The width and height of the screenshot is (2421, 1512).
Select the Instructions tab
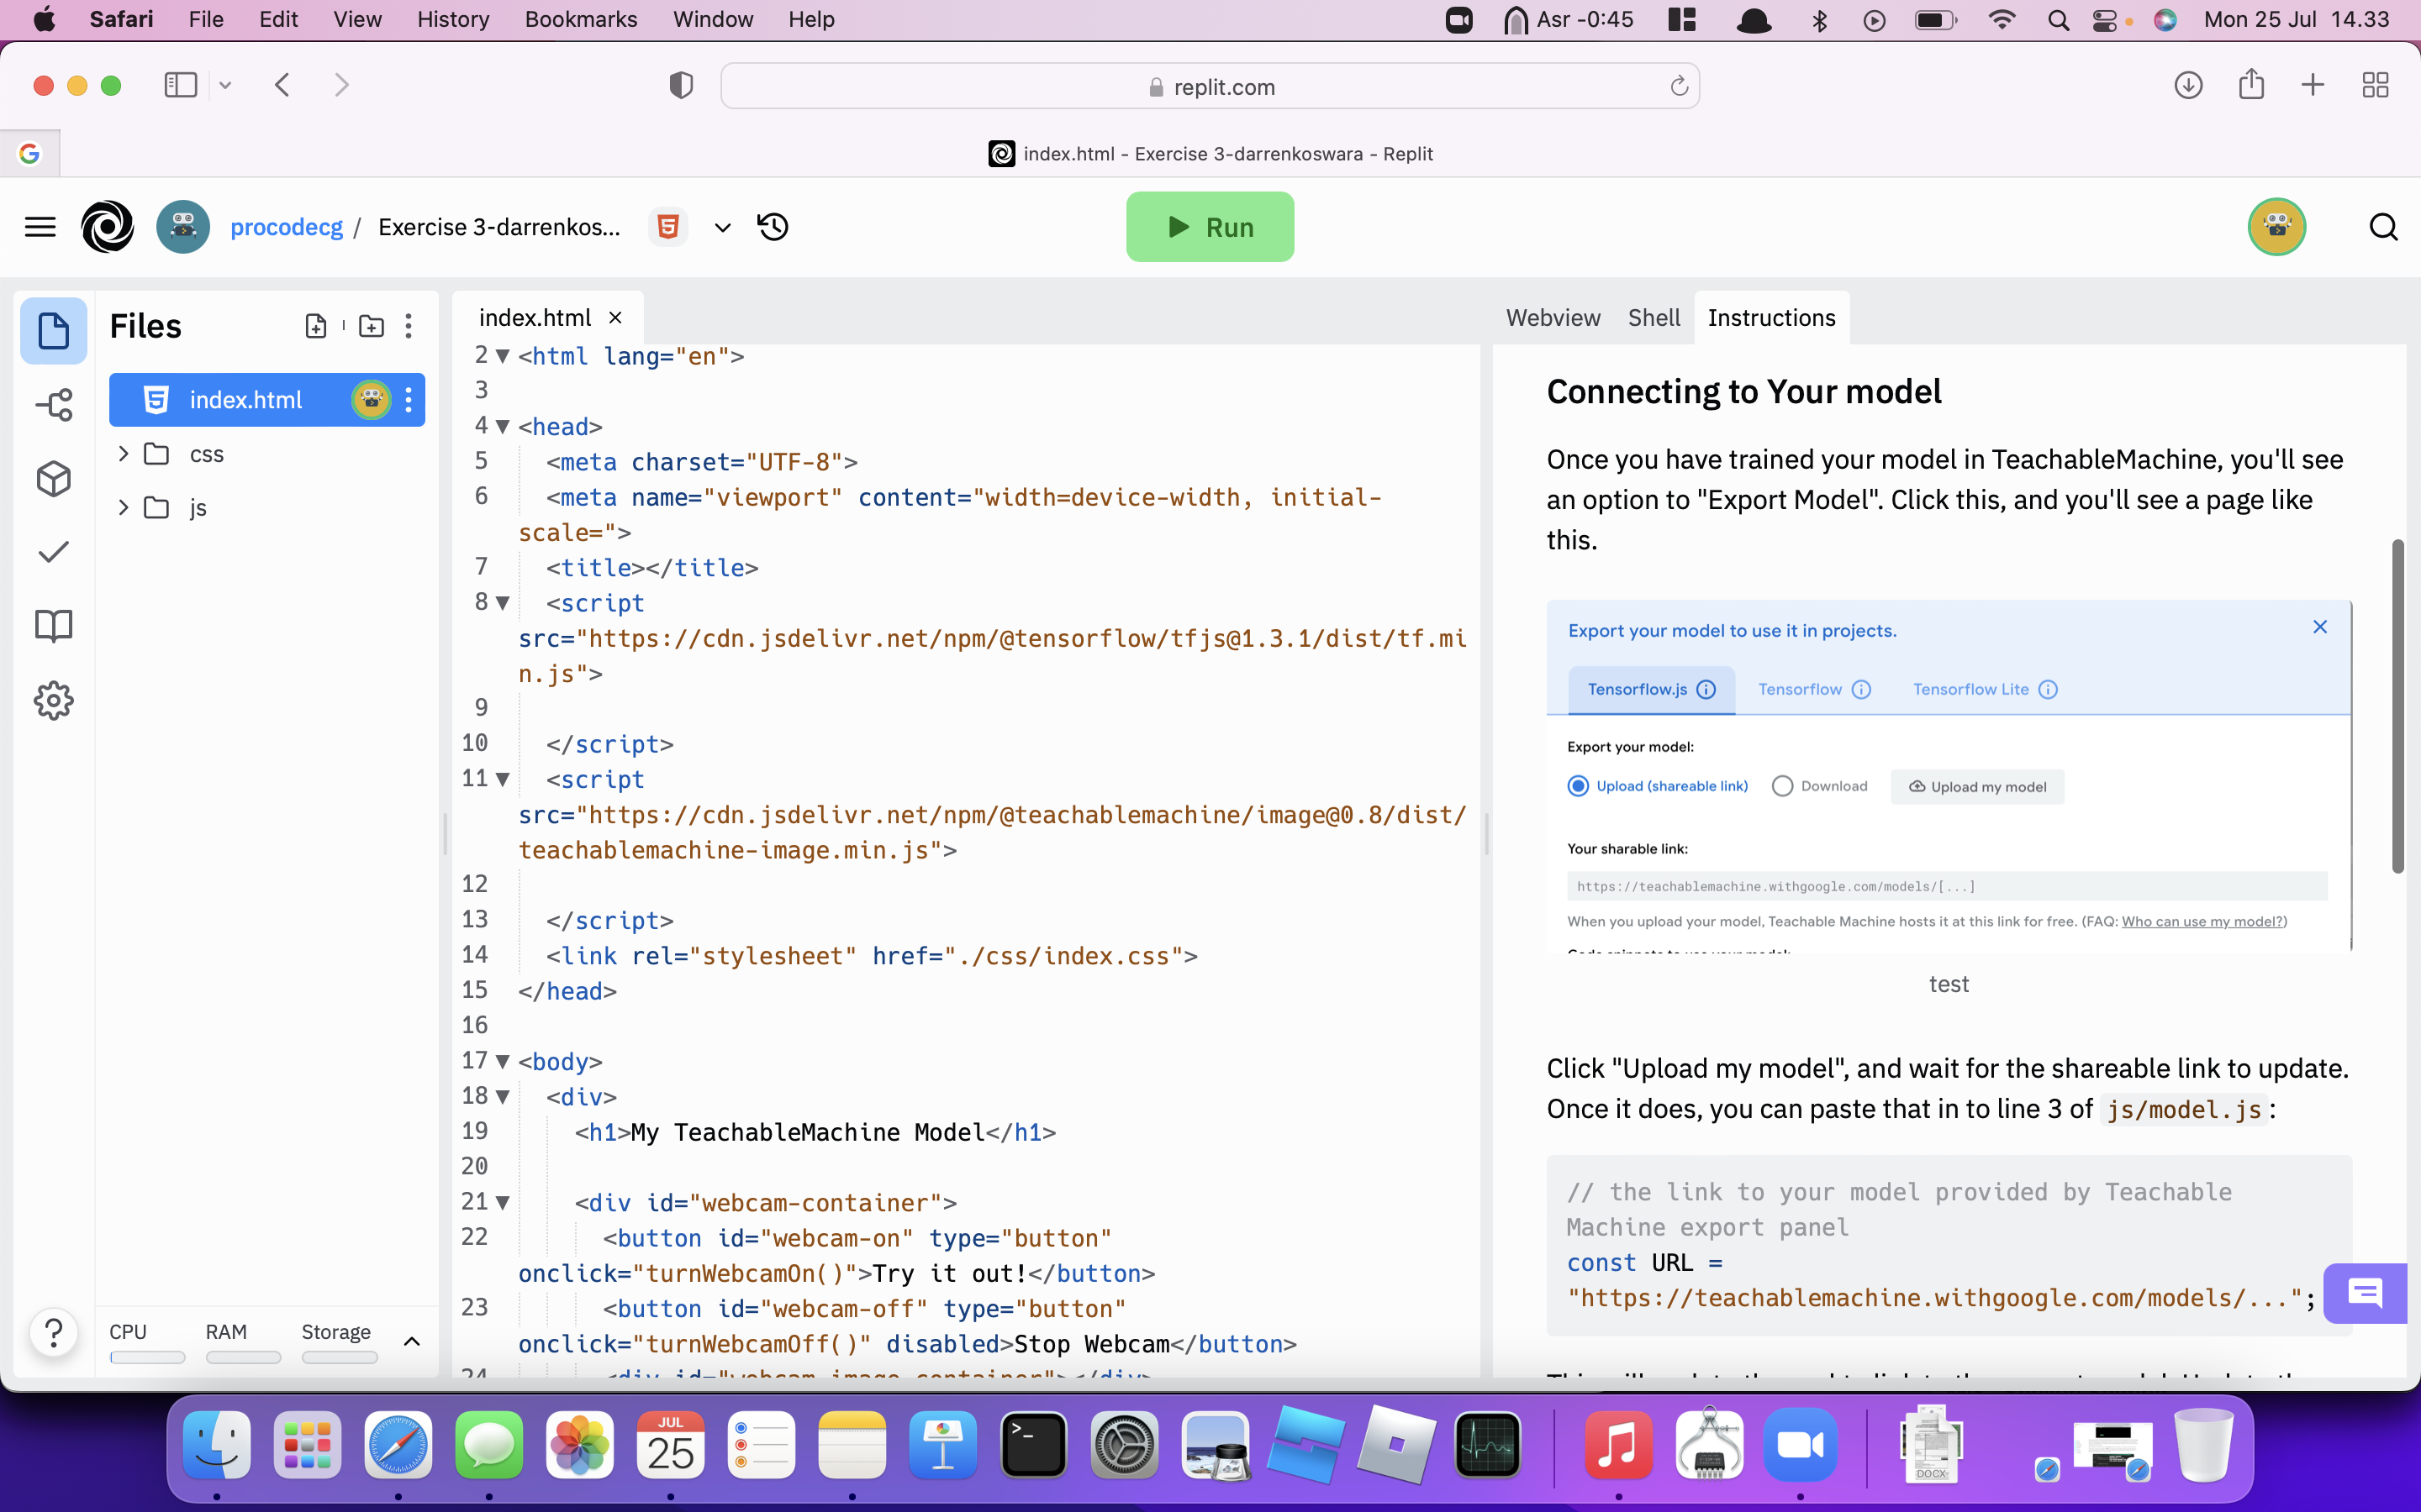tap(1770, 318)
